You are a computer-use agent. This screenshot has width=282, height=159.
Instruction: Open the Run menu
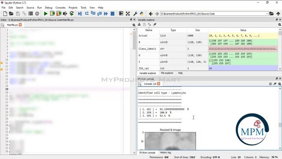pos(39,8)
